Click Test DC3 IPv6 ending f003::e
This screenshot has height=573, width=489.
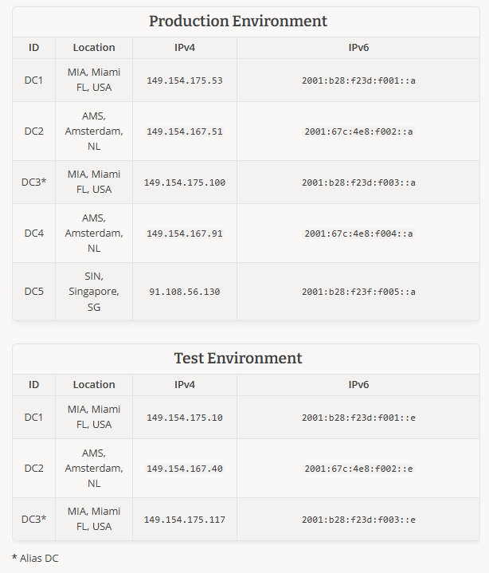tap(358, 520)
